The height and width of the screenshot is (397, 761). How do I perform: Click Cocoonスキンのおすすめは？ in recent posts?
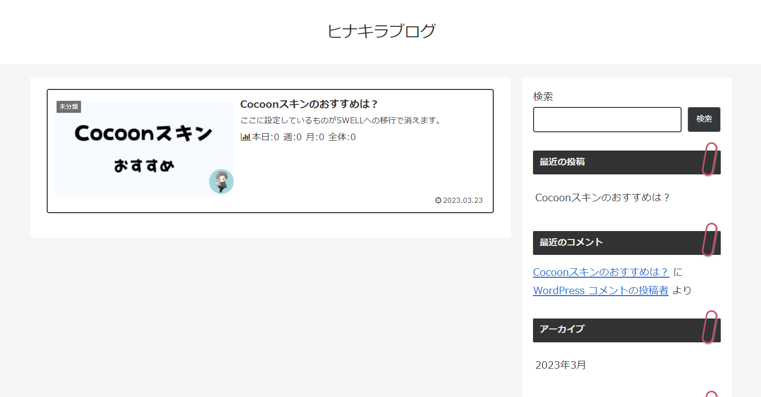(x=602, y=197)
